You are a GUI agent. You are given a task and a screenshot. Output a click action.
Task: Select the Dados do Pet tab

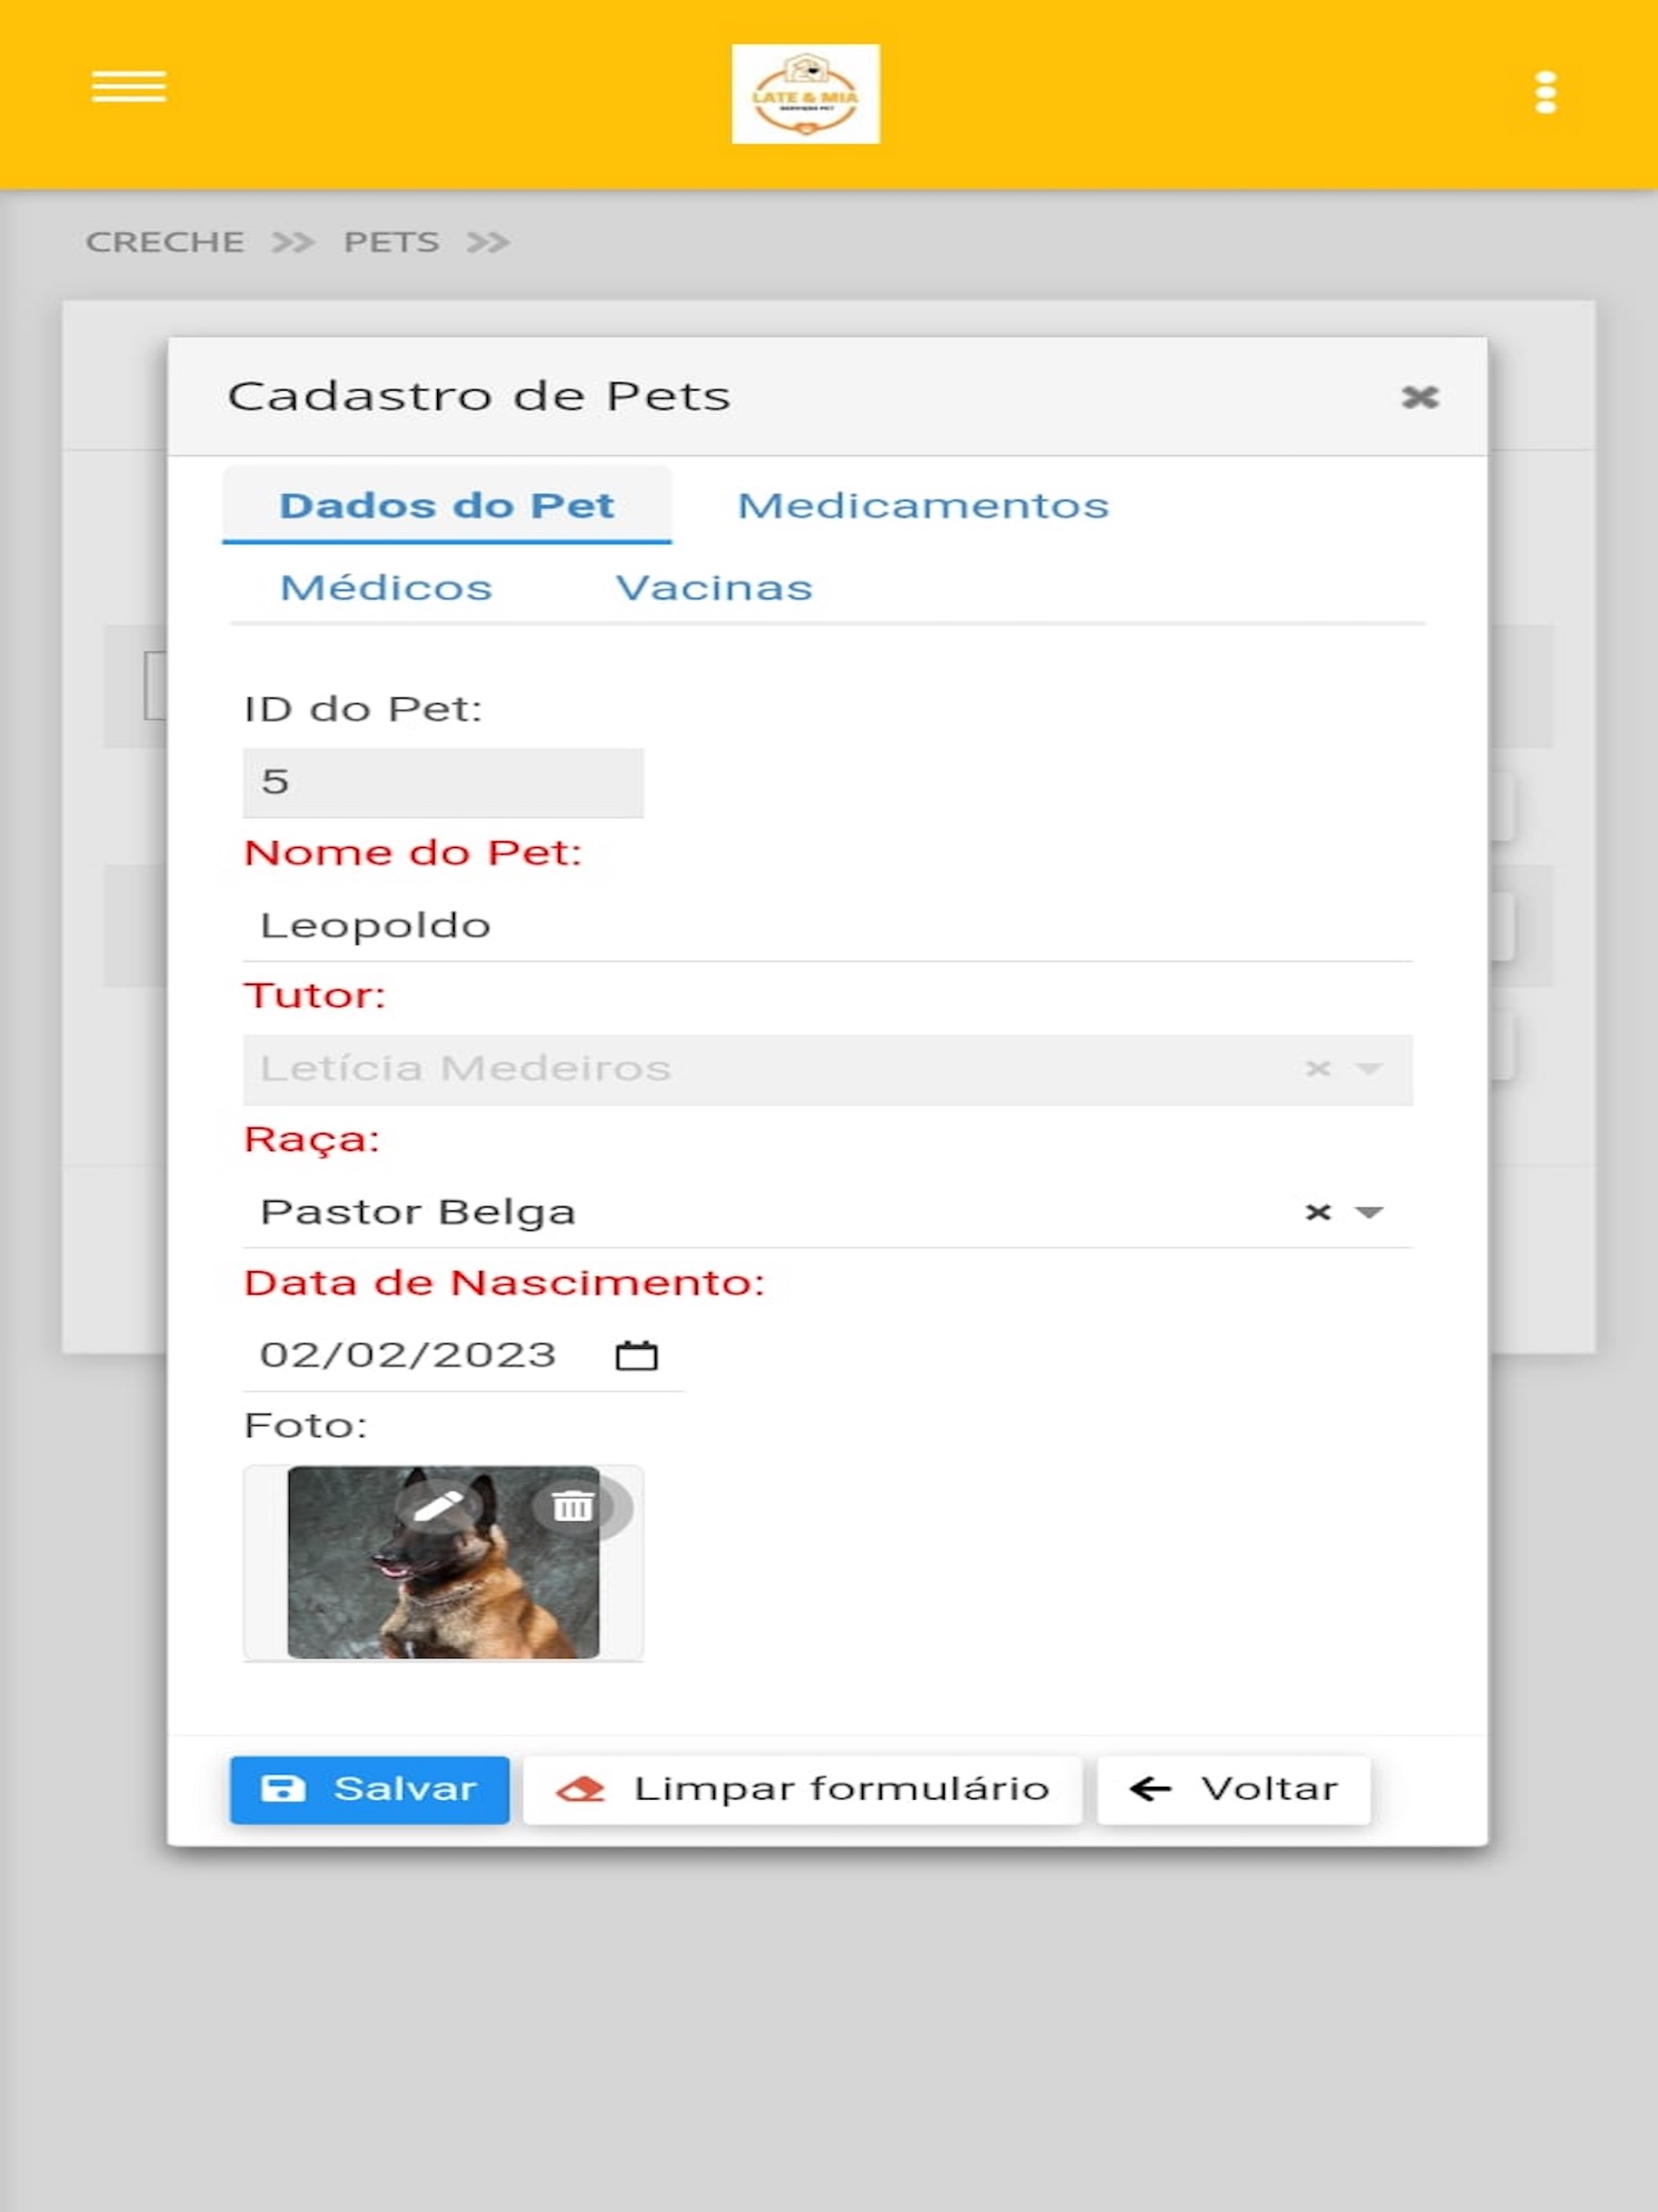coord(447,505)
